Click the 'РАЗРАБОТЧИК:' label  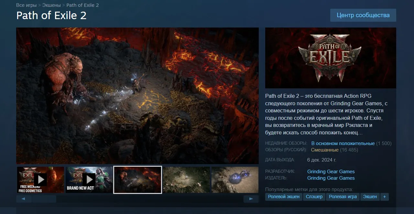[x=280, y=172]
